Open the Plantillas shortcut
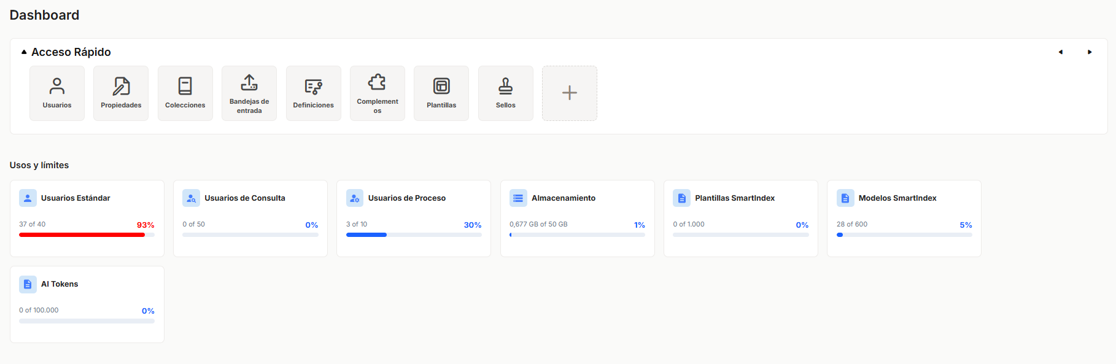 click(x=441, y=93)
